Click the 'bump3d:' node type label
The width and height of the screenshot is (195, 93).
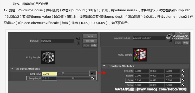pyautogui.click(x=35, y=41)
